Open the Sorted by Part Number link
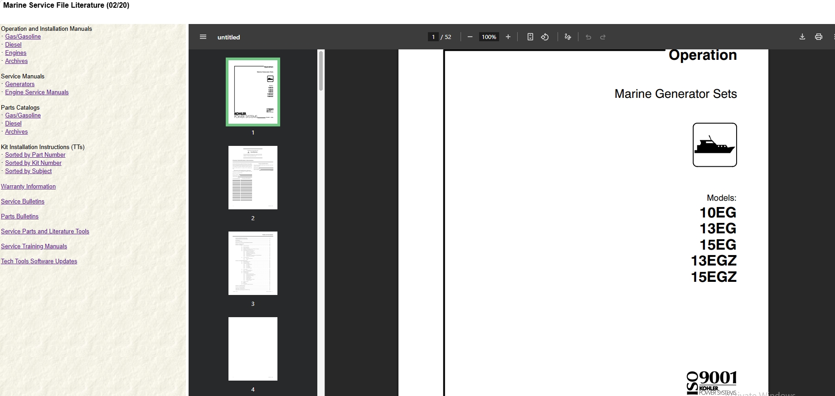The image size is (835, 396). (35, 155)
